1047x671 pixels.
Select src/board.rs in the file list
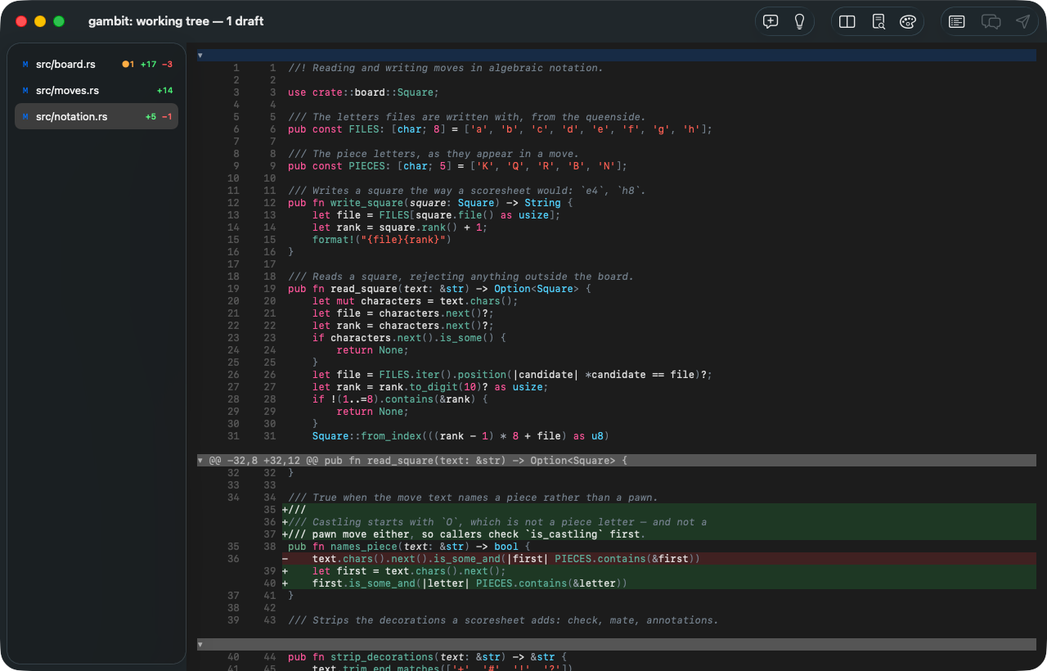click(x=97, y=64)
